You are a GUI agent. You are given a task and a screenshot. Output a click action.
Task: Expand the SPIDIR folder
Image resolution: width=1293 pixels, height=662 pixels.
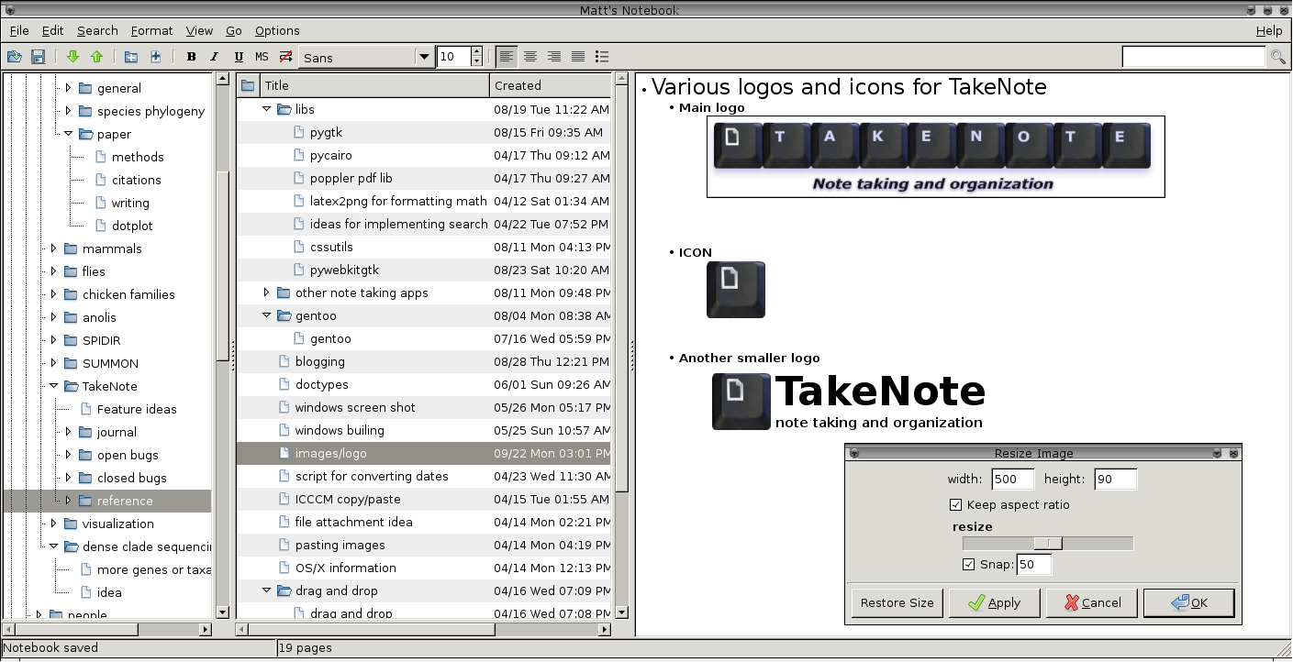tap(53, 340)
